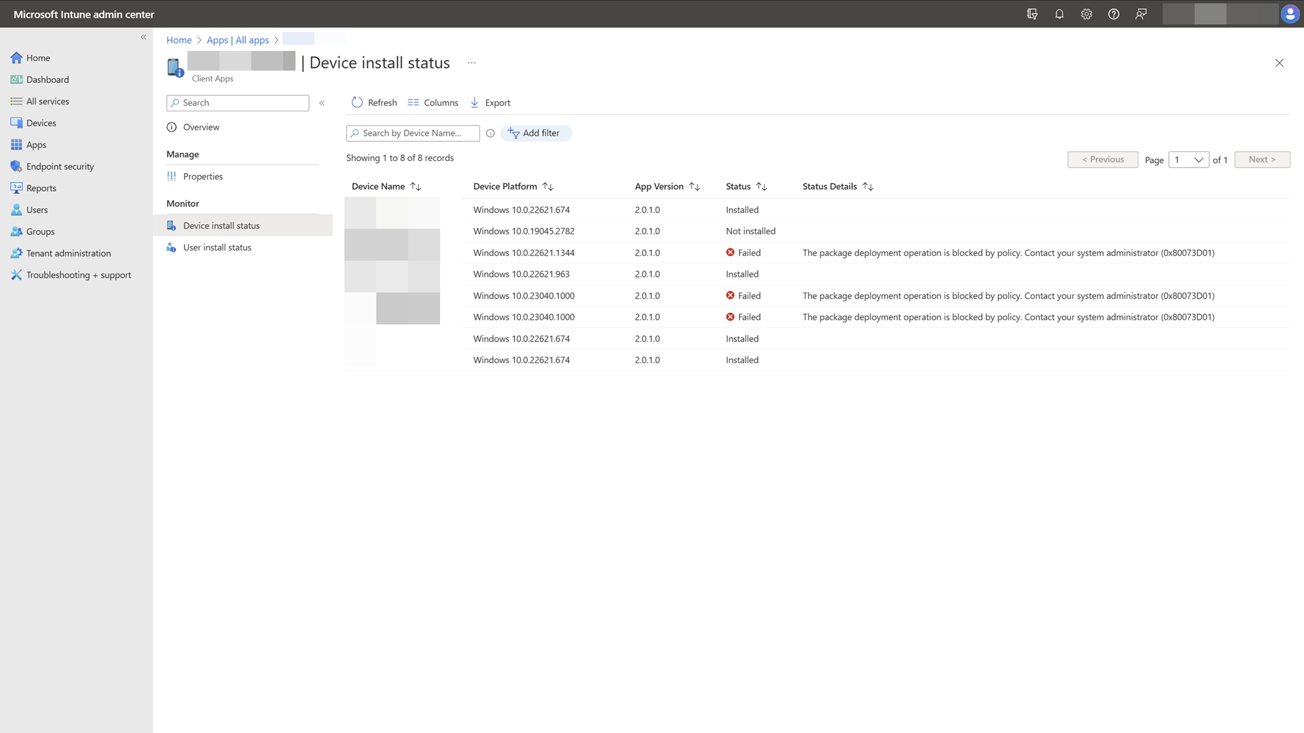Image resolution: width=1304 pixels, height=733 pixels.
Task: Follow Apps | All apps breadcrumb link
Action: pos(238,40)
